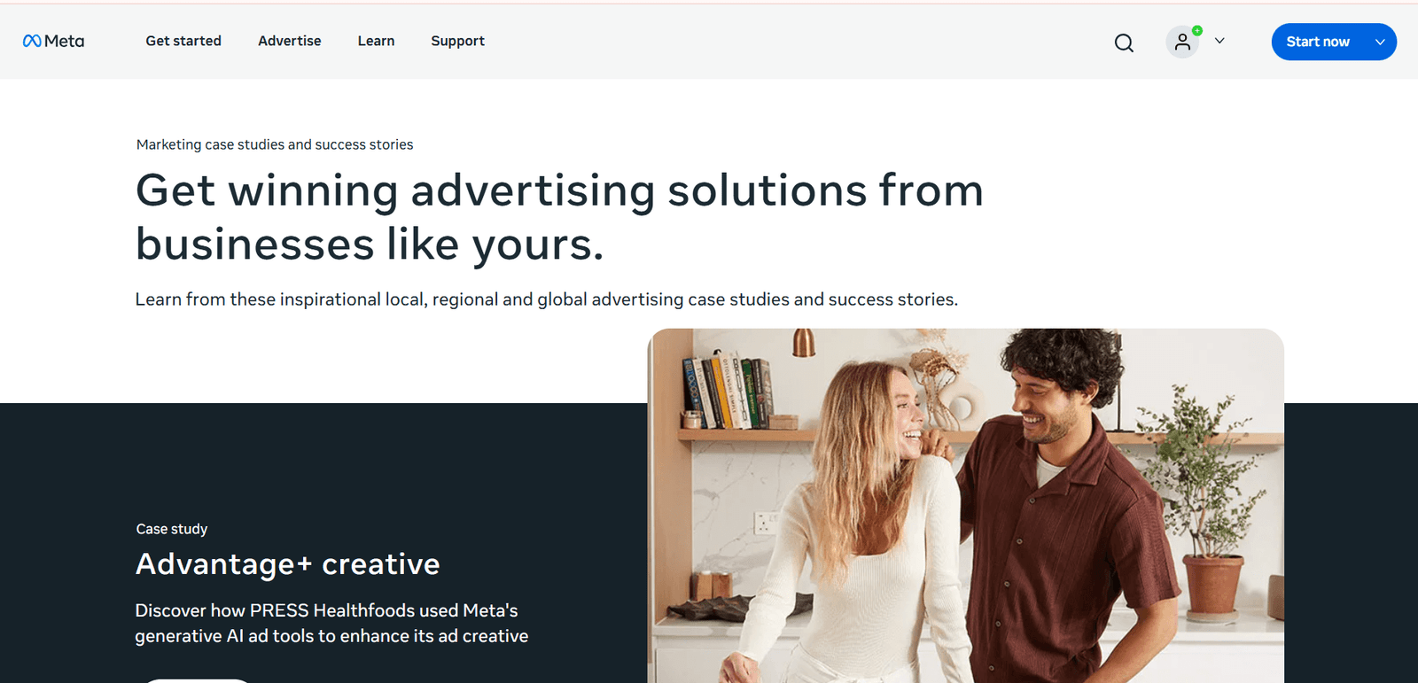The image size is (1418, 683).
Task: Click the account profile avatar icon
Action: click(x=1182, y=42)
